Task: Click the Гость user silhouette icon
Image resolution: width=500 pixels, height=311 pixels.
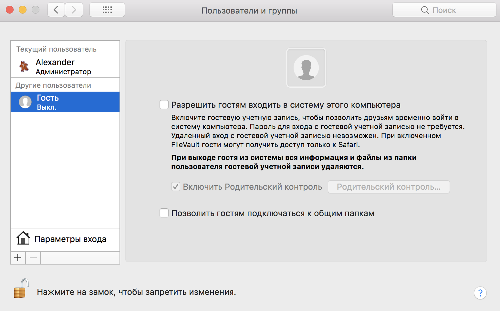Action: click(25, 102)
